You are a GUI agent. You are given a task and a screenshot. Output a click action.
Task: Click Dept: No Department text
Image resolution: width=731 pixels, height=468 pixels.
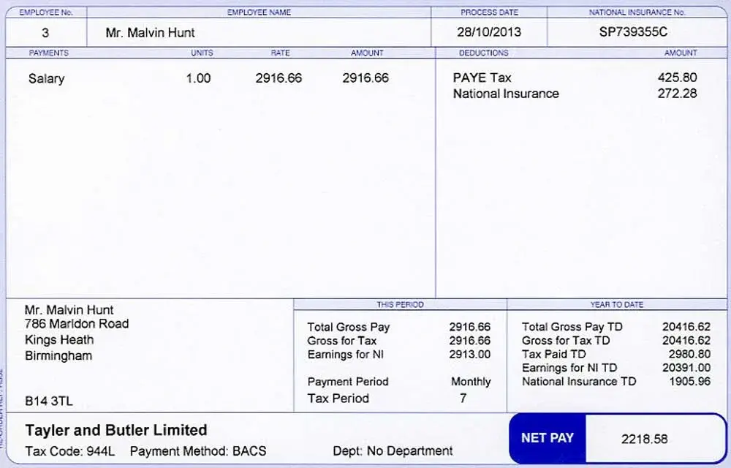point(393,450)
